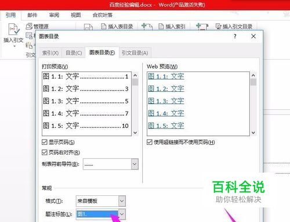Click the dialog help question mark
290x222 pixels.
pyautogui.click(x=235, y=36)
